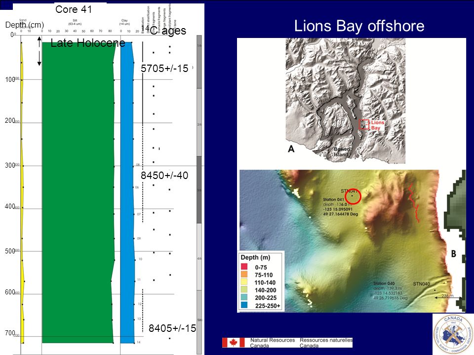
Task: Click the 140-200 legend swatch
Action: pos(244,289)
